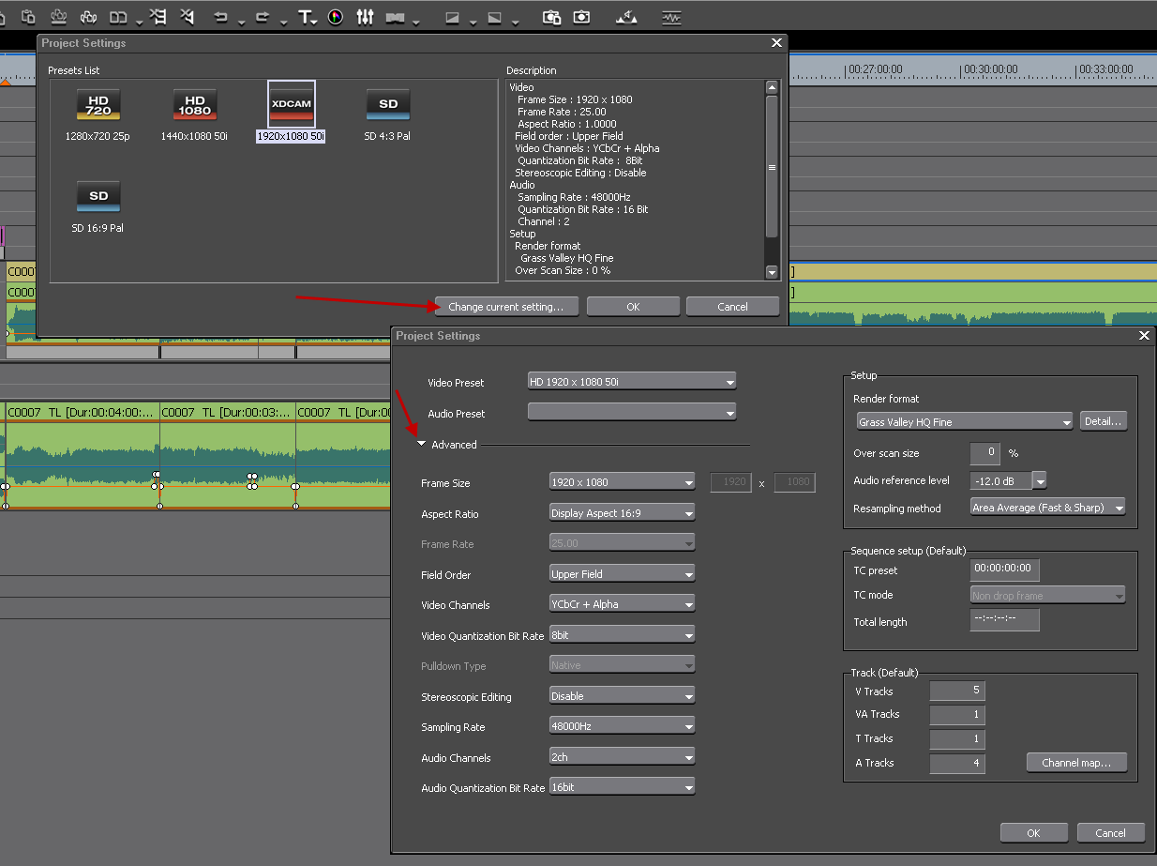This screenshot has width=1157, height=866.
Task: Click the waveform monitor icon in the toolbar
Action: pos(670,17)
